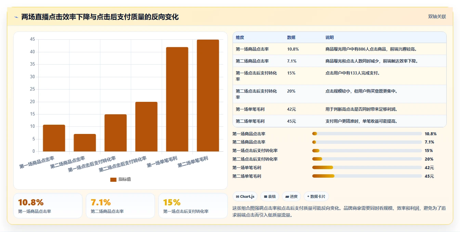Click the 42元 table cell
Image resolution: width=460 pixels, height=232 pixels.
291,109
